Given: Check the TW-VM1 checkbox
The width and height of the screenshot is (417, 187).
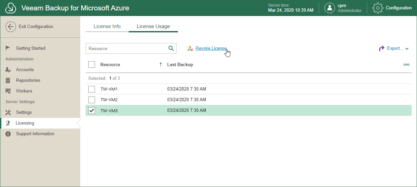Looking at the screenshot, I should (92, 89).
